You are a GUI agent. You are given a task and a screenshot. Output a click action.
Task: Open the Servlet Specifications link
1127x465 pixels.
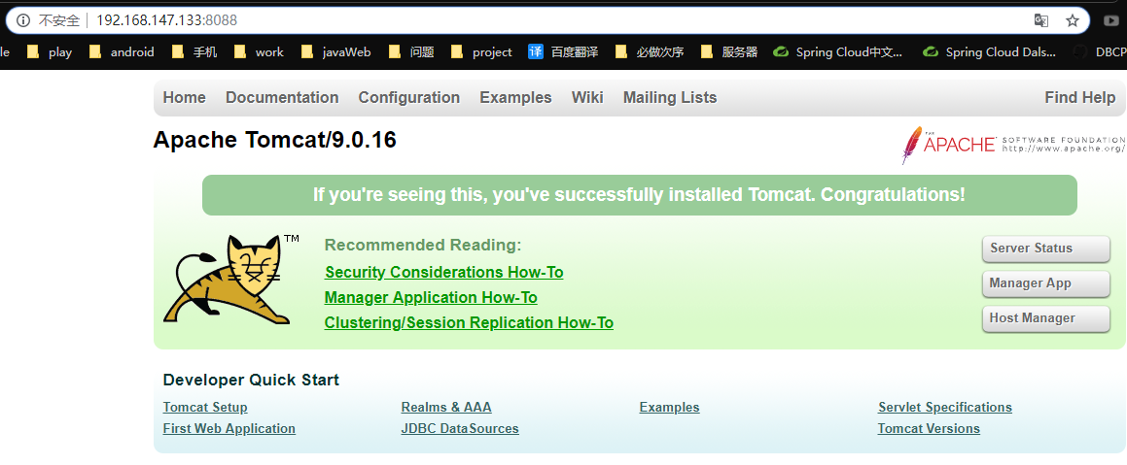pyautogui.click(x=944, y=408)
